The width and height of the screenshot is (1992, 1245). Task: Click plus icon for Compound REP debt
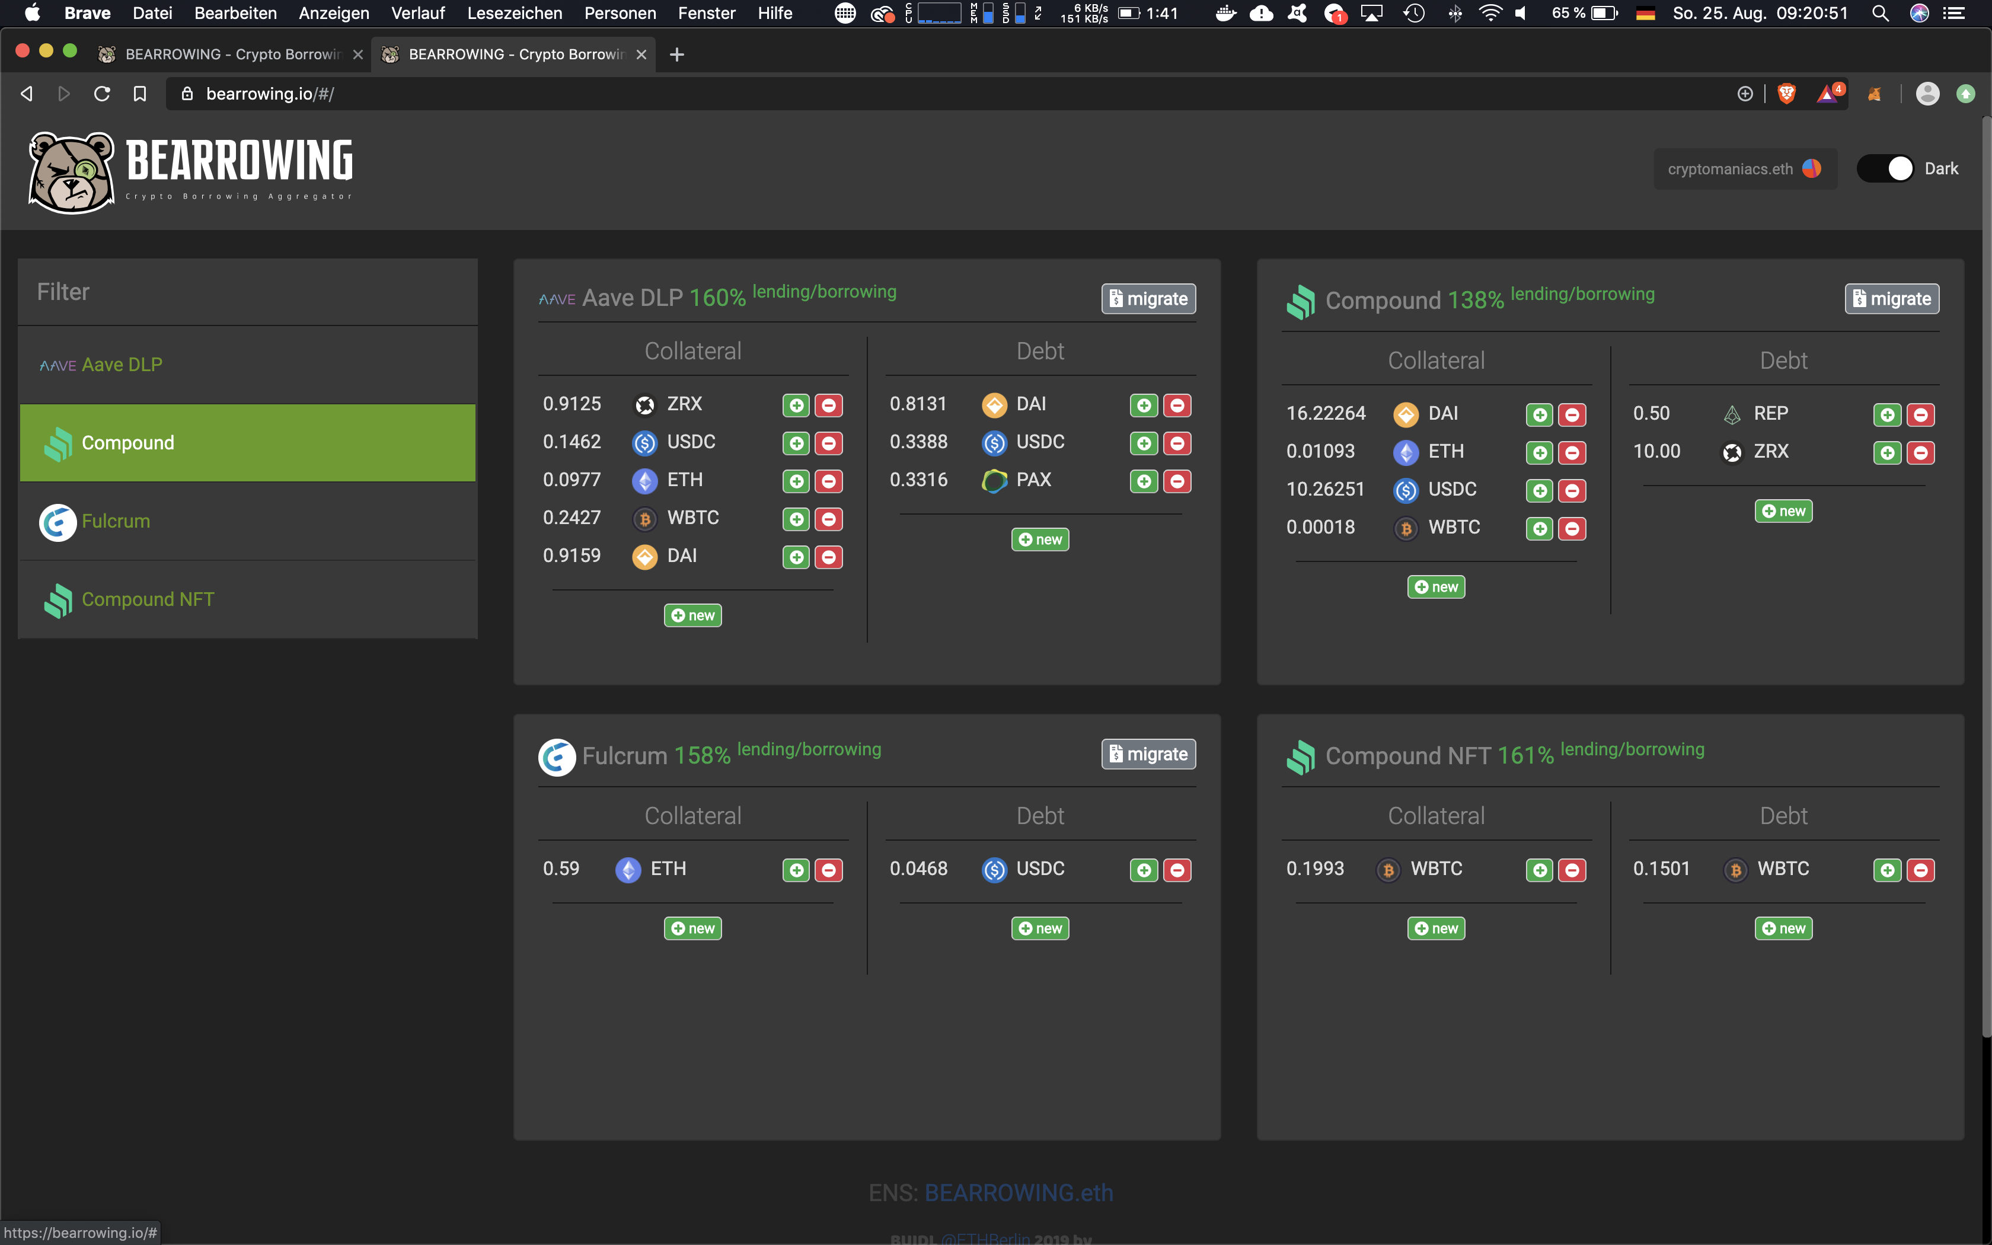tap(1886, 414)
